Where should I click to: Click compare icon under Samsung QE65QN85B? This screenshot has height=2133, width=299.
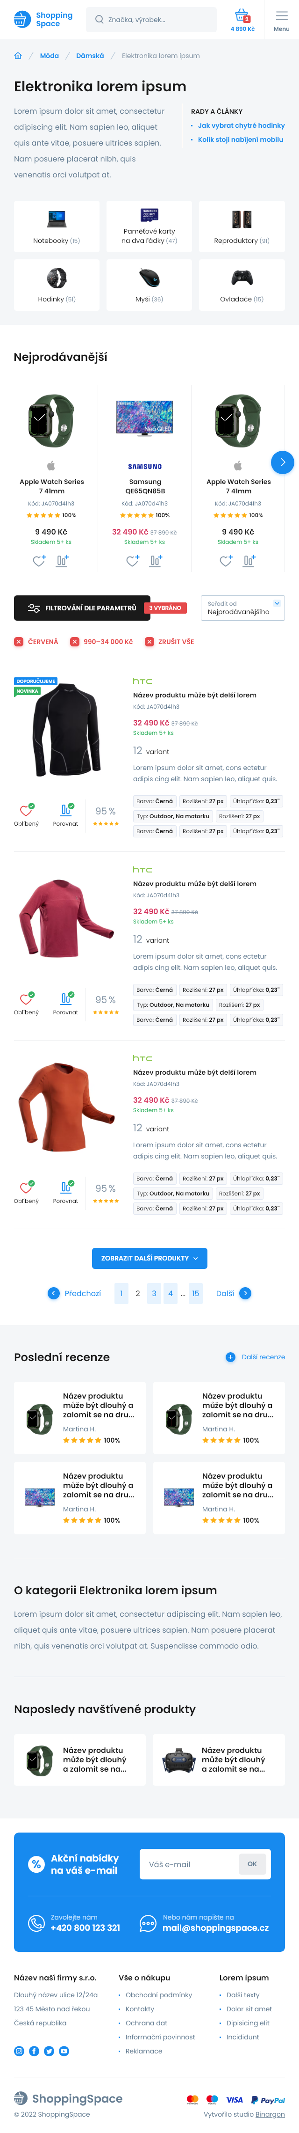[x=155, y=561]
